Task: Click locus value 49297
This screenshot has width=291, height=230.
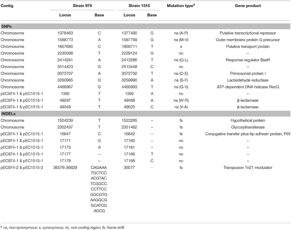Action: [x=65, y=100]
